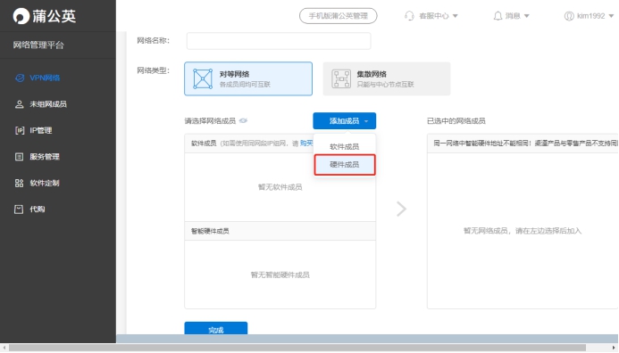Click the IP管理 icon in sidebar
This screenshot has width=619, height=353.
pyautogui.click(x=20, y=130)
